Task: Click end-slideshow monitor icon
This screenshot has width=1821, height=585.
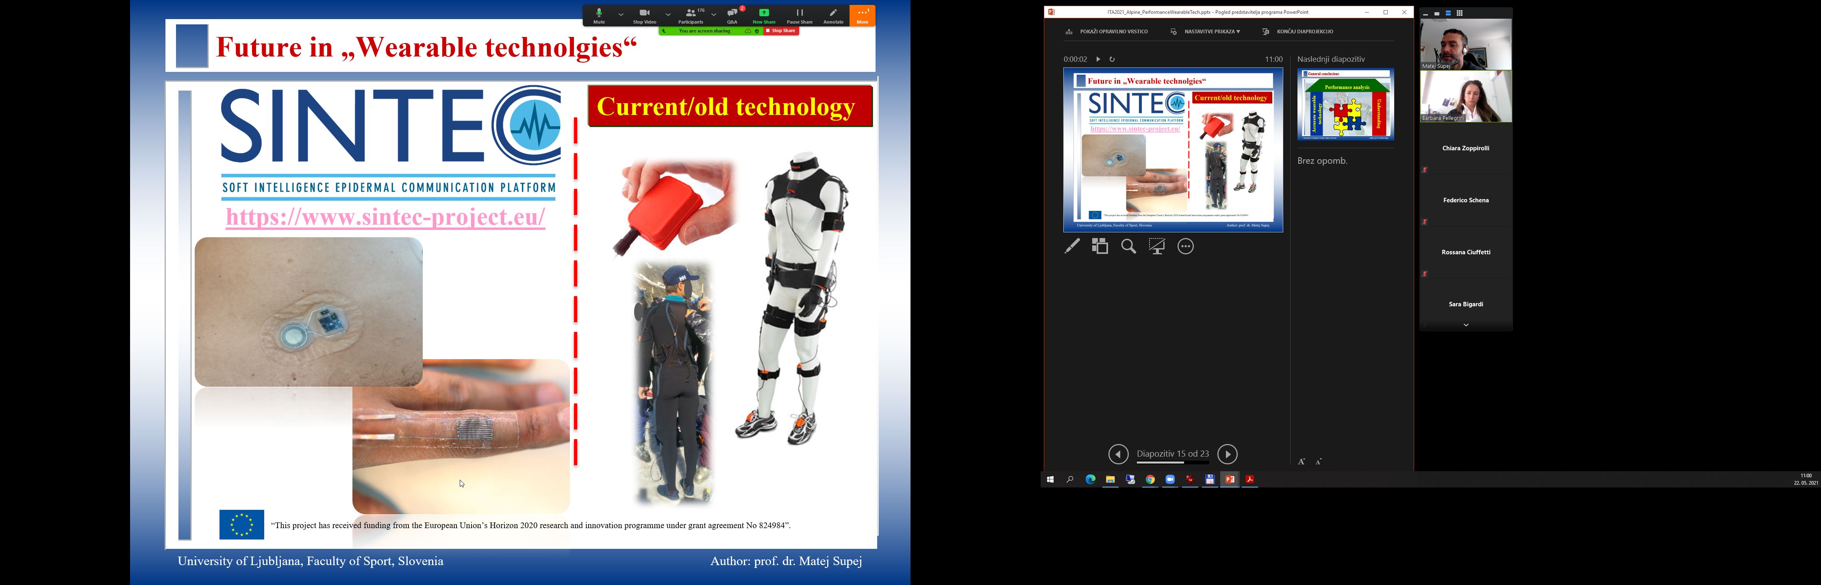Action: [x=1266, y=32]
